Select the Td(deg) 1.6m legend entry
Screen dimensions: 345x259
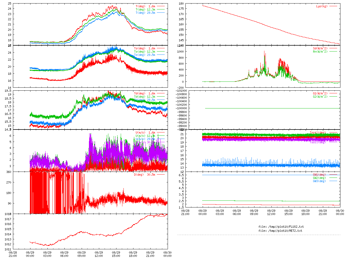click(144, 93)
